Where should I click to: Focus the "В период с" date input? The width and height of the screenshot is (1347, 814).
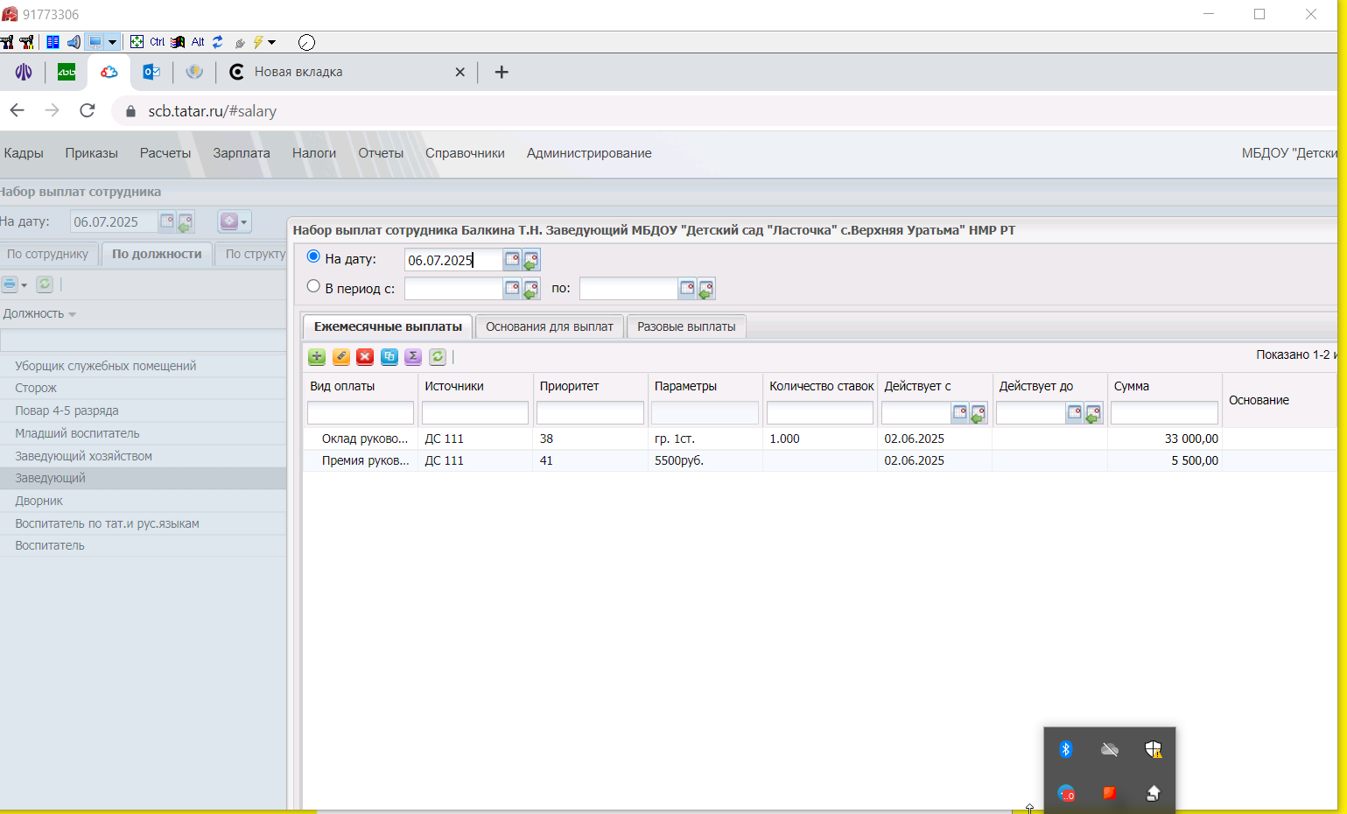point(453,288)
